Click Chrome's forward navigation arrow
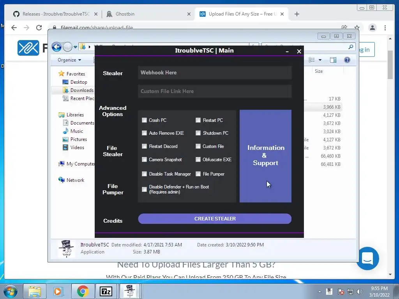 tap(26, 28)
